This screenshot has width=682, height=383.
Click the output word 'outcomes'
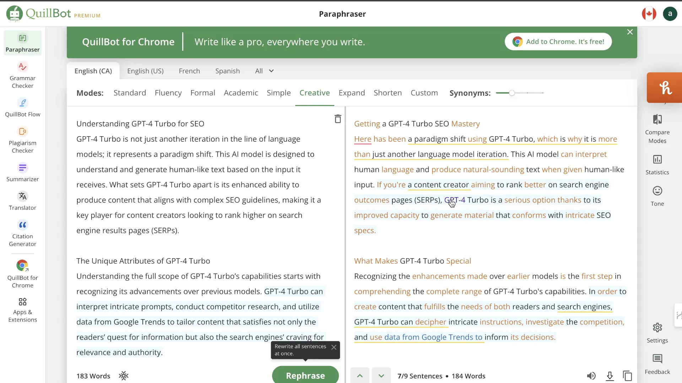click(372, 200)
